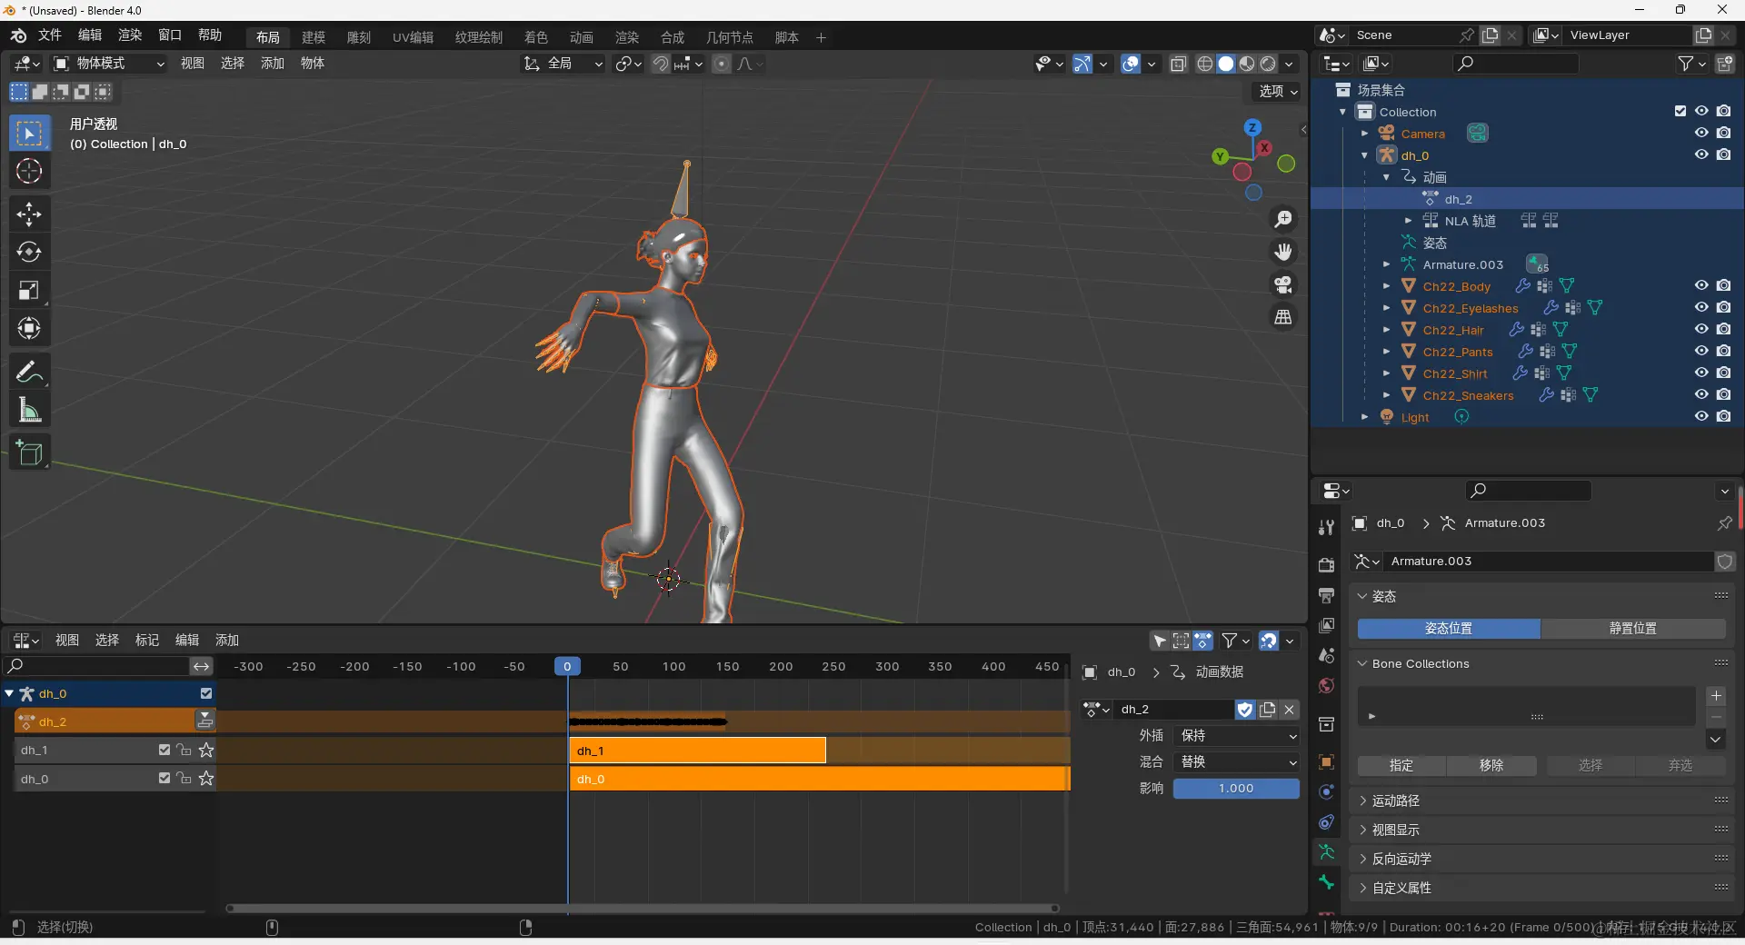Screen dimensions: 1745x945
Task: Expand the 运动路径 panel
Action: pyautogui.click(x=1396, y=801)
